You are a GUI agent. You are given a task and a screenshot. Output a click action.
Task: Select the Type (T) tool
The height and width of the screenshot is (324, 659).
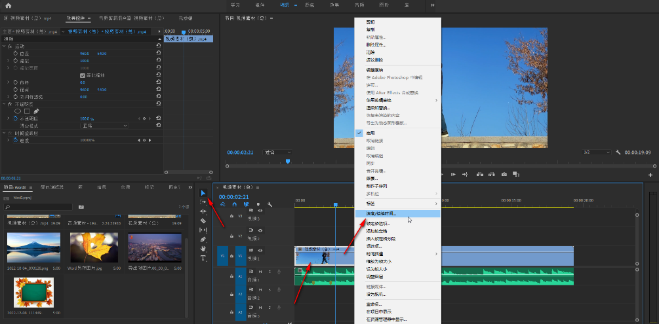[203, 258]
